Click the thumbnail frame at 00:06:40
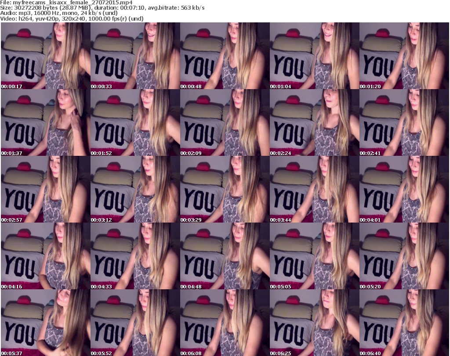This screenshot has width=450, height=356. click(x=404, y=323)
